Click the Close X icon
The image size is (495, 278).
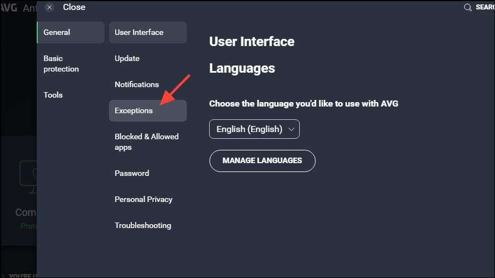49,7
